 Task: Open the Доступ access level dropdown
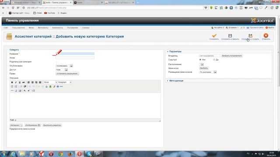tap(62, 70)
